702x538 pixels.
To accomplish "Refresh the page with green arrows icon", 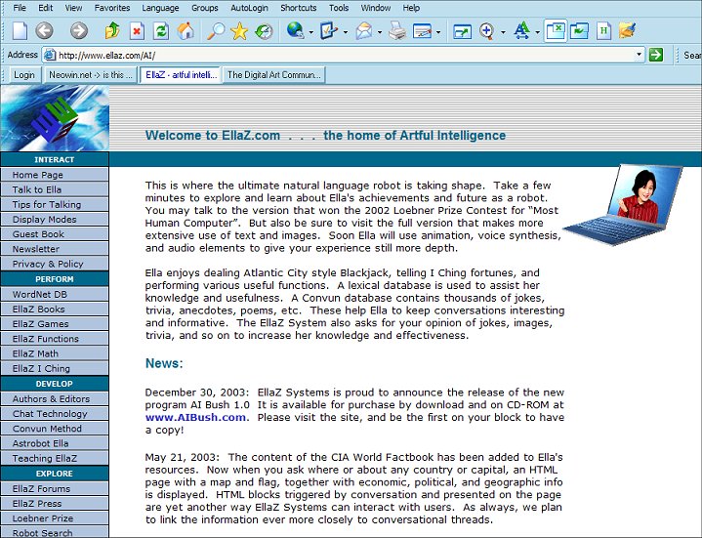I will point(161,31).
